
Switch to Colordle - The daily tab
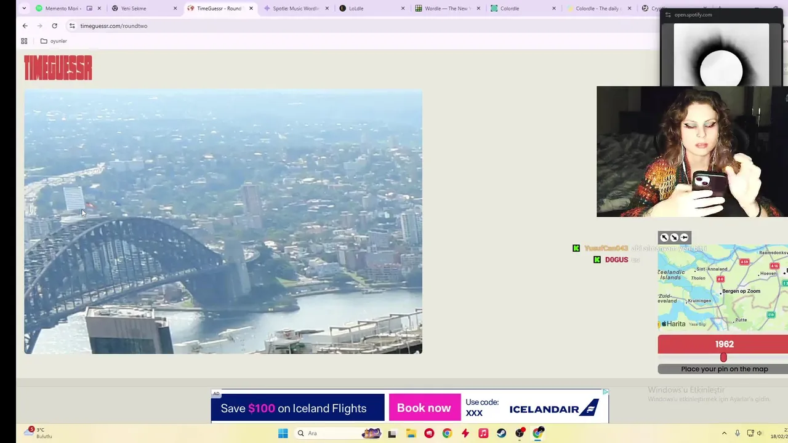pyautogui.click(x=599, y=9)
